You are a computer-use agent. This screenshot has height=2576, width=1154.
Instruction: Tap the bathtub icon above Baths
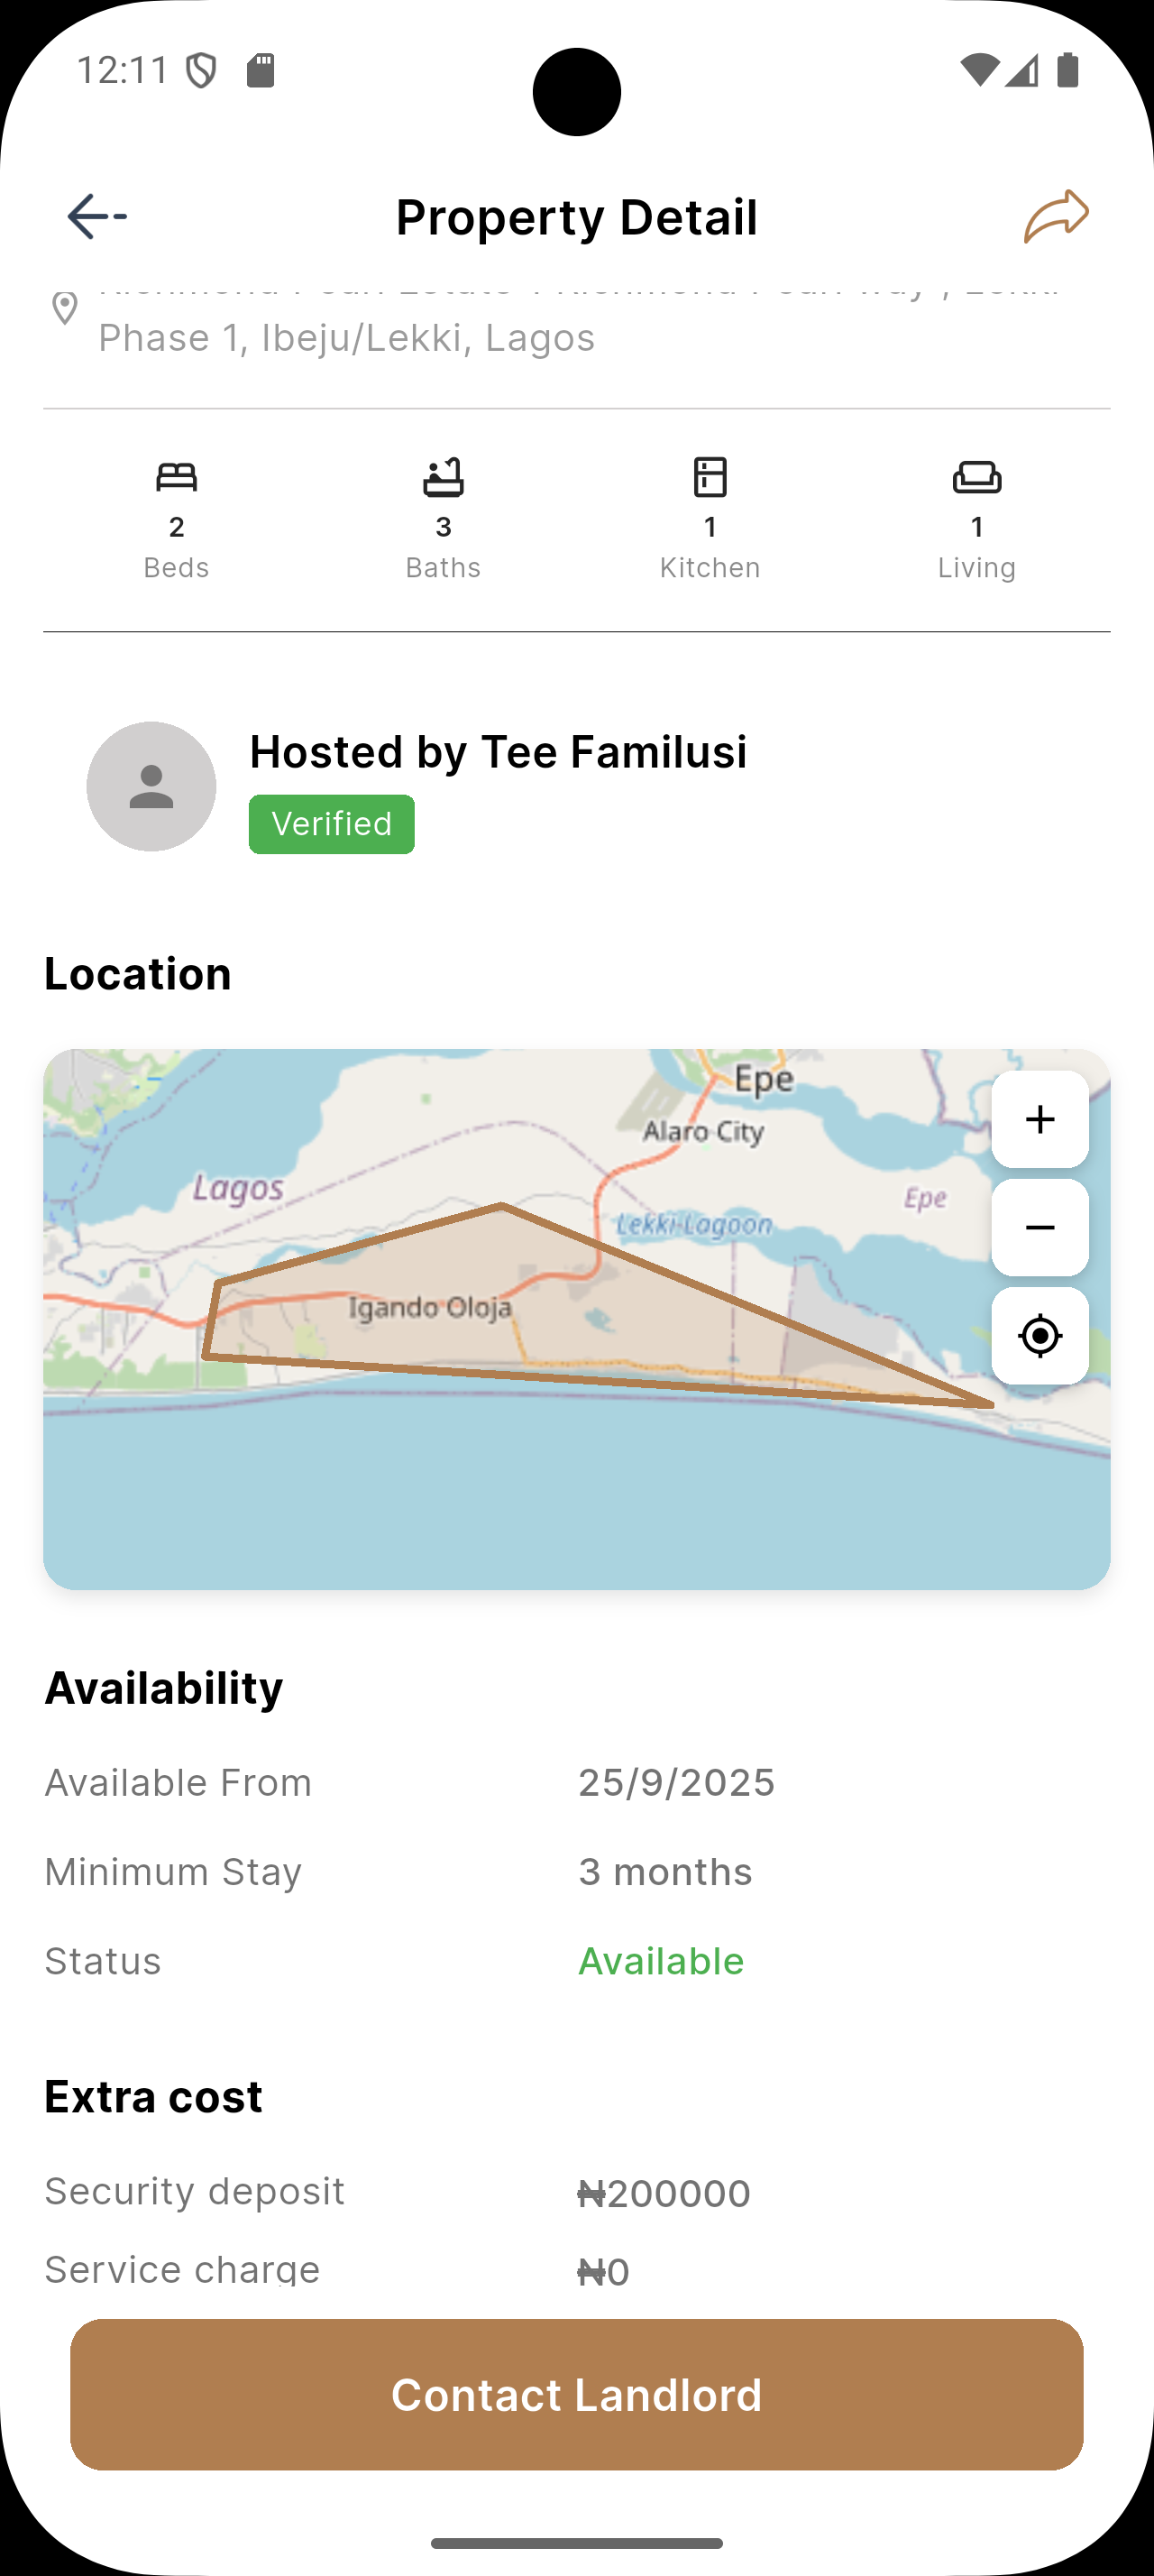point(444,477)
